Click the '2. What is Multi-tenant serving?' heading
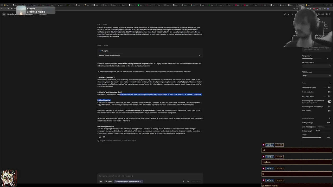333x187 pixels. coord(110,92)
